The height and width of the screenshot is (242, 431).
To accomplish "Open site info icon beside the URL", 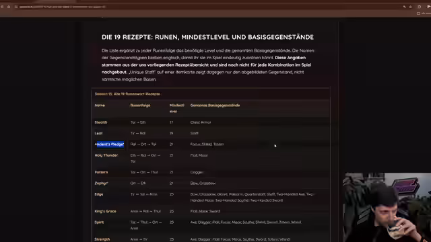I will [x=16, y=7].
